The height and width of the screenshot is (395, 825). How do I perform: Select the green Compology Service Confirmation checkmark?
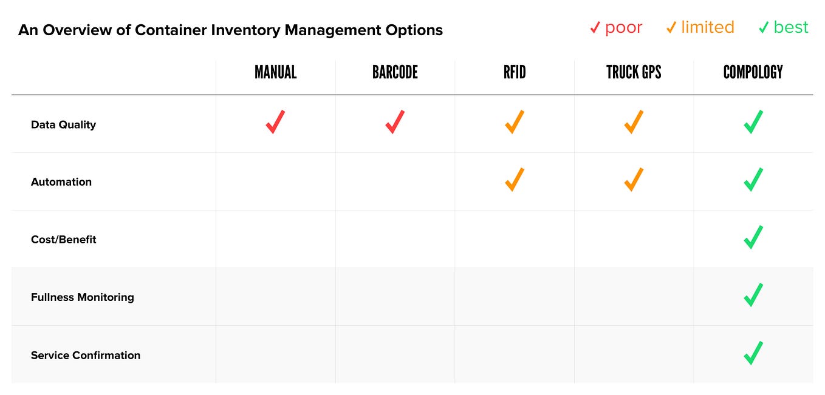[753, 353]
